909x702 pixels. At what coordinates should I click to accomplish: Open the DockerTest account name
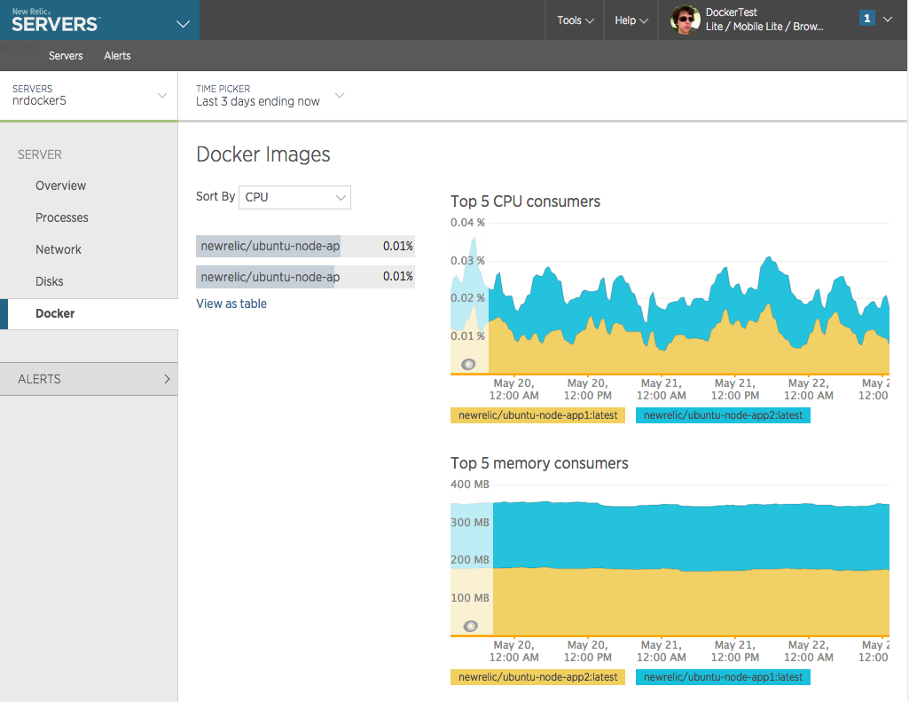(731, 12)
